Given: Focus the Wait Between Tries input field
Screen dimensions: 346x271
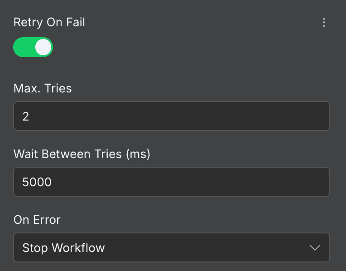Looking at the screenshot, I should point(171,182).
